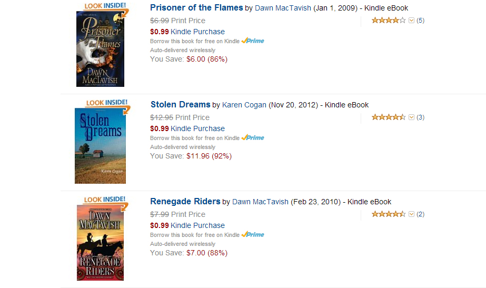
Task: Expand the rating dropdown for Renegade Riders
Action: point(412,214)
